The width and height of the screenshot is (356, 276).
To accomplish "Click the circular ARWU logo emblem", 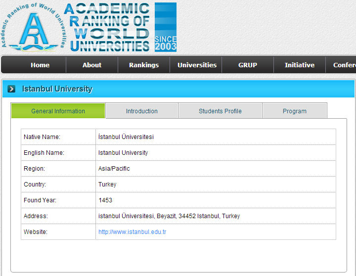I will click(33, 27).
